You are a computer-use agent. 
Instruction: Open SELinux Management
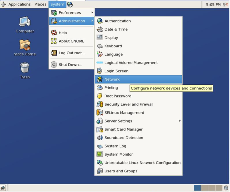(138, 113)
